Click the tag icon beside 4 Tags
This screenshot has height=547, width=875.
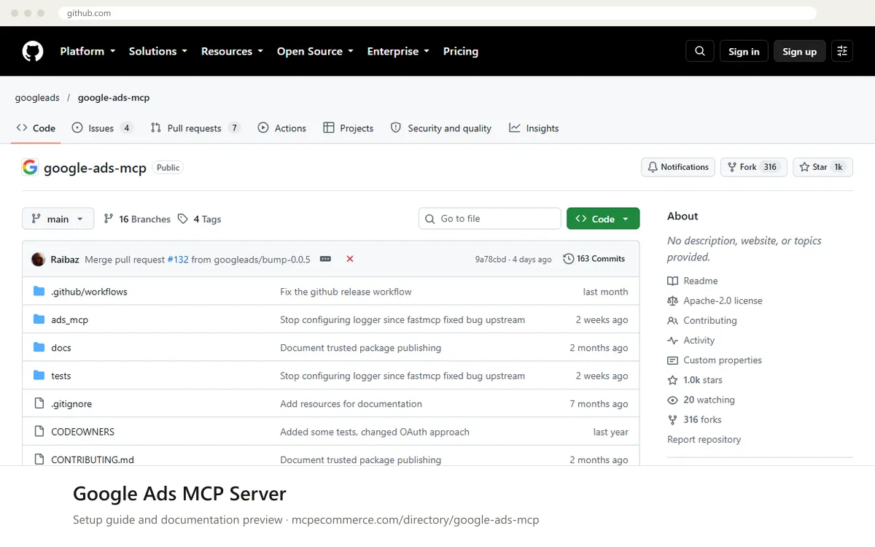pos(182,219)
